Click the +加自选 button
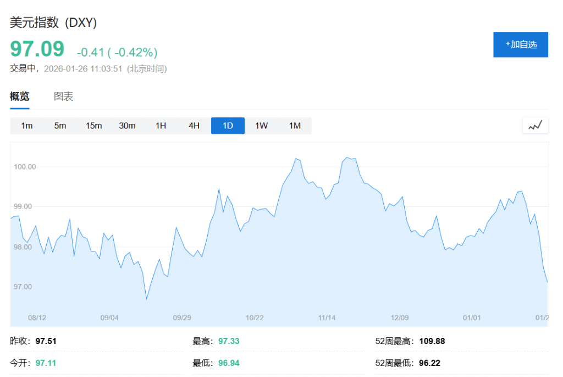The width and height of the screenshot is (563, 377). tap(520, 45)
